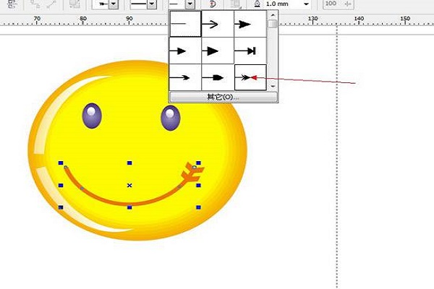Pick the solid arrowhead in top-right cell

tap(250, 25)
